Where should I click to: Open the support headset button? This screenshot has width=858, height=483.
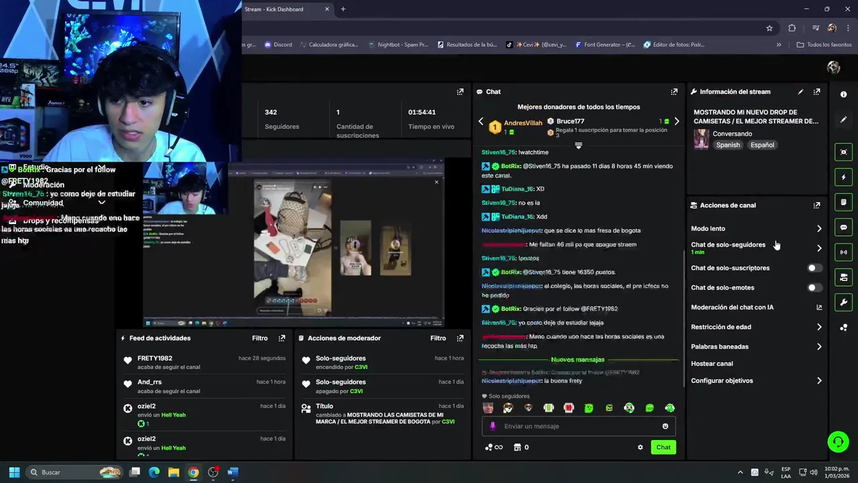(838, 441)
